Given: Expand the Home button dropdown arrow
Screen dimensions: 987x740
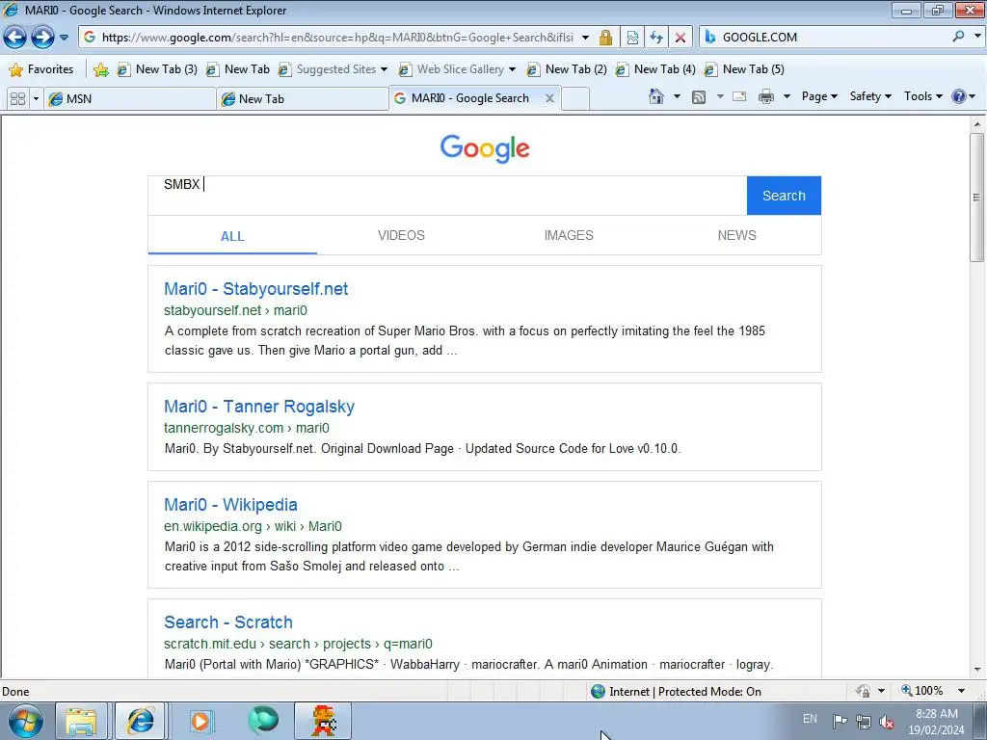Looking at the screenshot, I should click(x=677, y=96).
